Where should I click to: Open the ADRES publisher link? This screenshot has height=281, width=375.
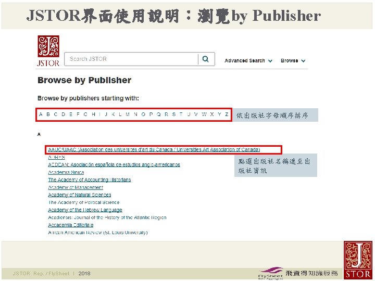[x=56, y=157]
